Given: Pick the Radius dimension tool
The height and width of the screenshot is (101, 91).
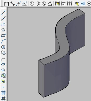Looking at the screenshot, I should [32, 4].
